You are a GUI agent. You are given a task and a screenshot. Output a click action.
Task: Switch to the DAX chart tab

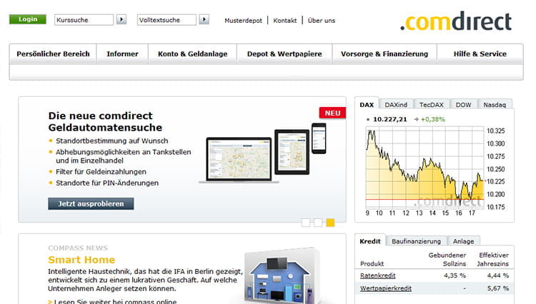pos(367,105)
